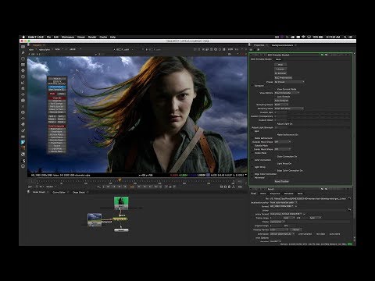Click the Custom Spill slider
The width and height of the screenshot is (375, 281).
319,112
